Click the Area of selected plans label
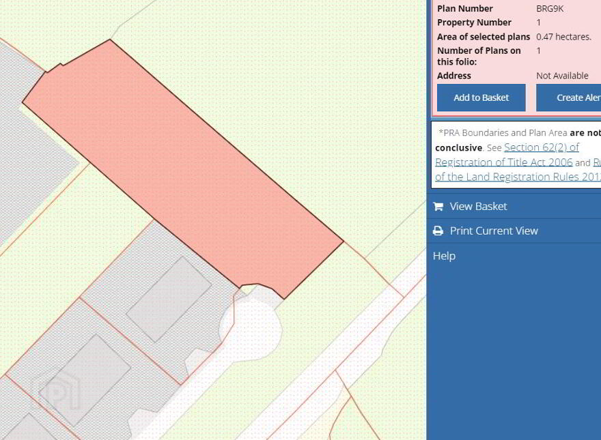 [484, 37]
